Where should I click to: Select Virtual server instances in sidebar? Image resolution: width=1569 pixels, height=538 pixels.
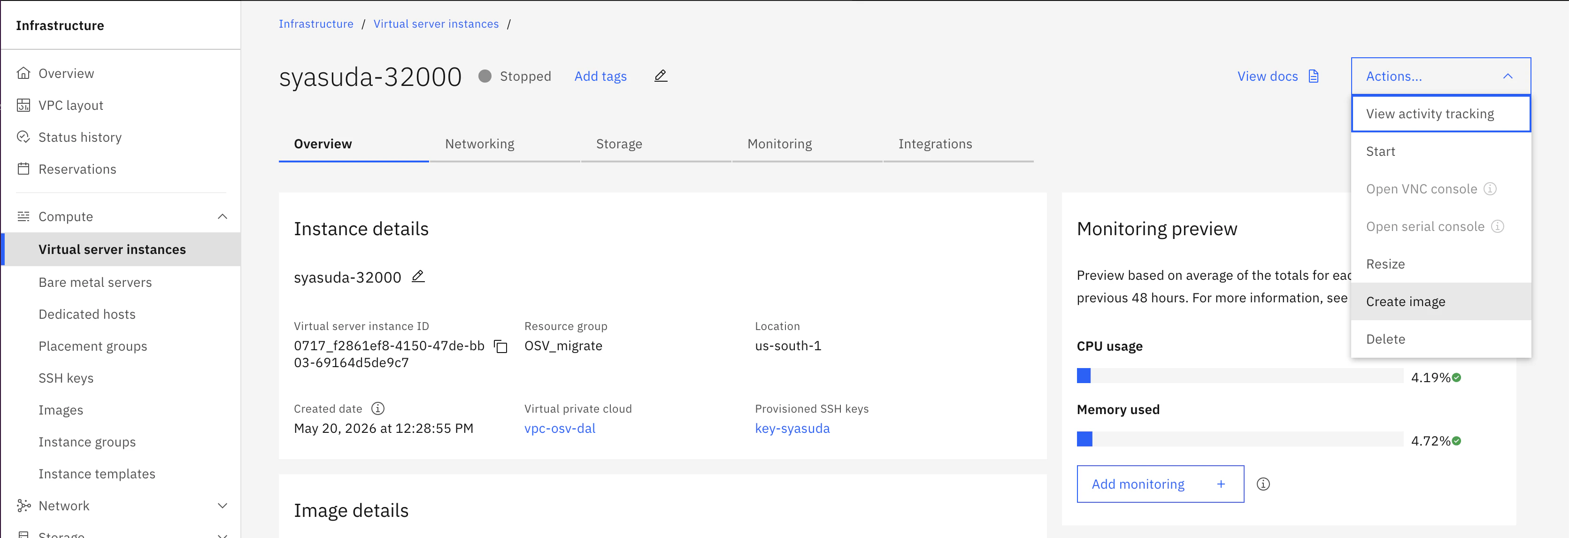[x=121, y=249]
